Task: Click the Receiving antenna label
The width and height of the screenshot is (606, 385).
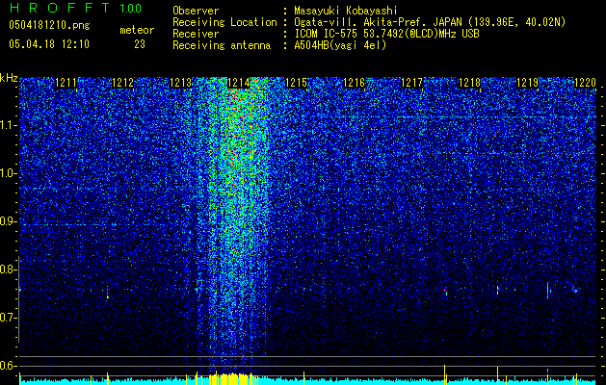Action: pyautogui.click(x=222, y=45)
